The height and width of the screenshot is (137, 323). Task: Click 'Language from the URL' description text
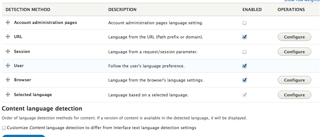point(156,37)
